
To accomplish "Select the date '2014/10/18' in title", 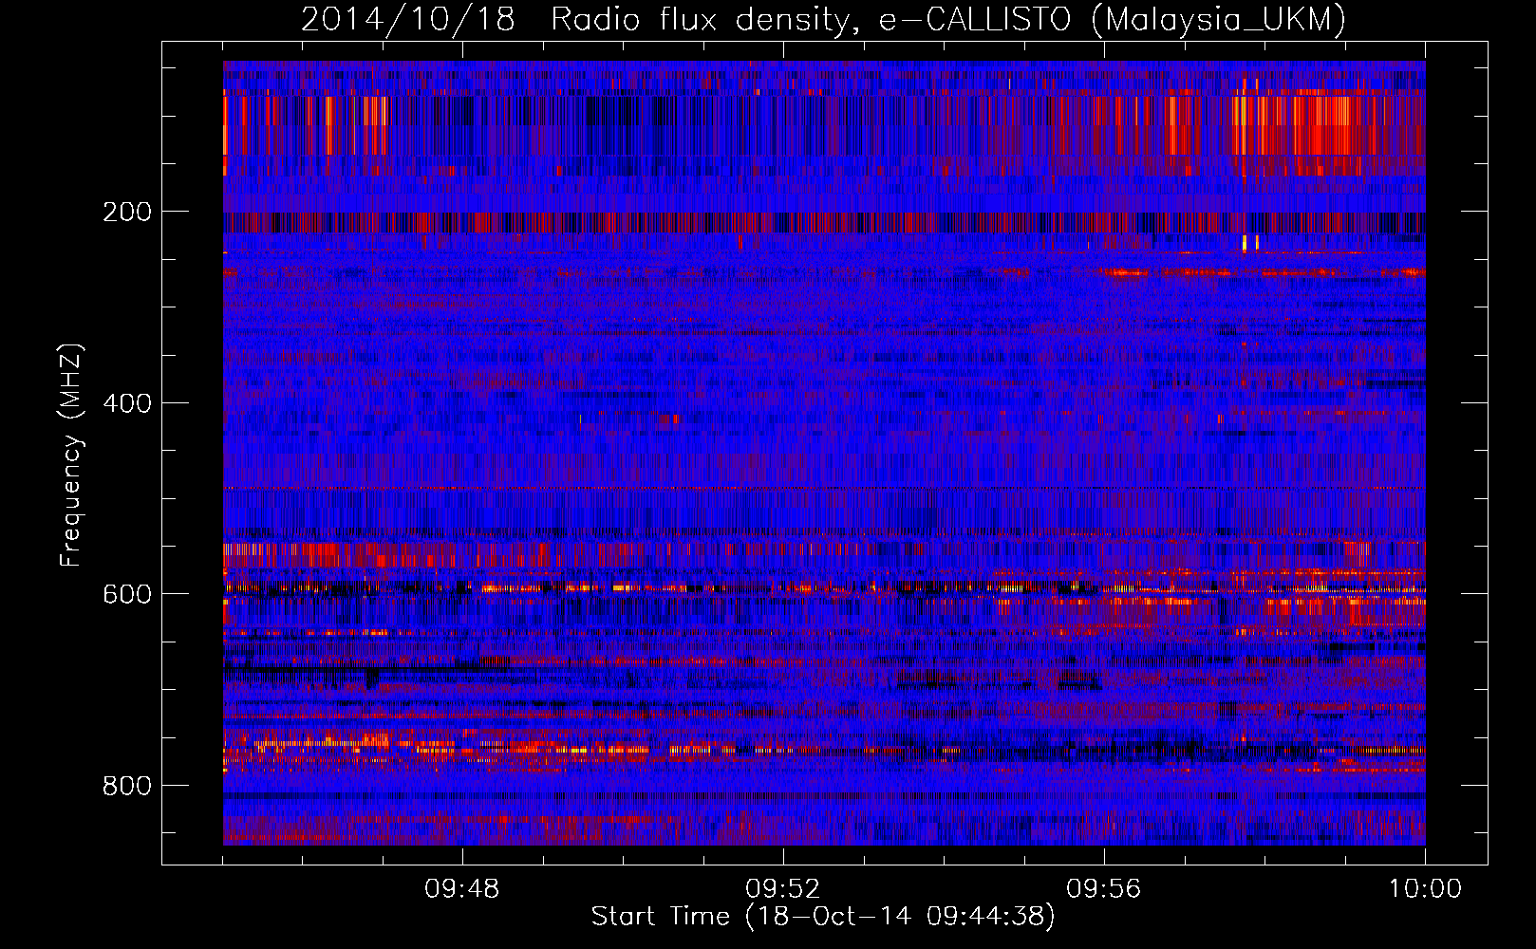I will [x=408, y=20].
